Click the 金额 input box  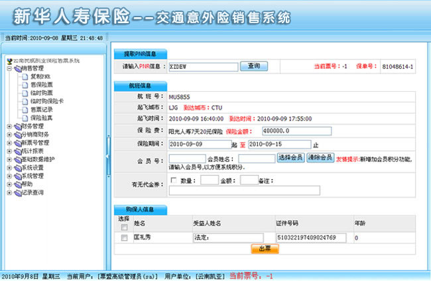[249, 180]
